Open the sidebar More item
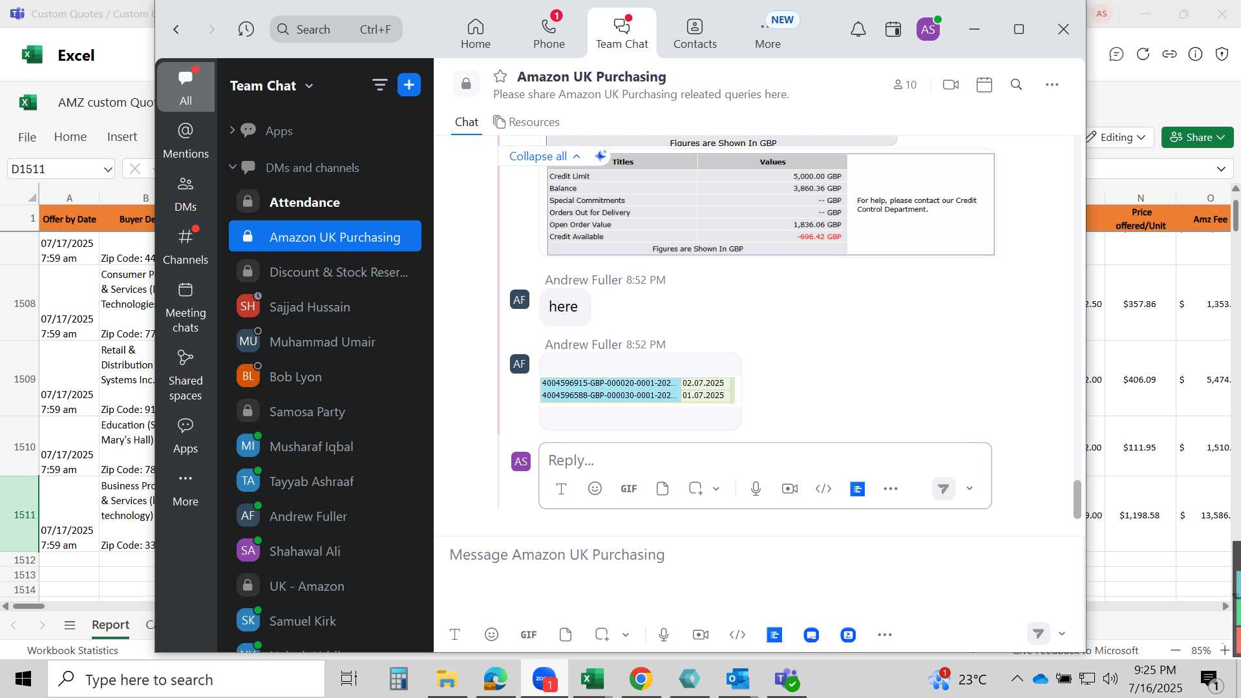This screenshot has height=698, width=1241. pos(186,489)
